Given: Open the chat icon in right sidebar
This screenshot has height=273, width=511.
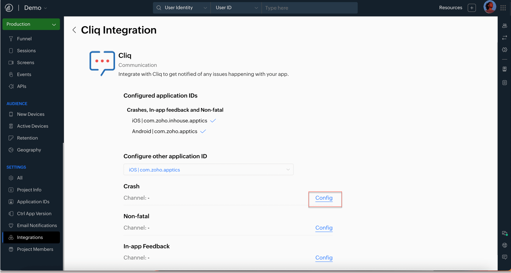Looking at the screenshot, I should tap(505, 257).
